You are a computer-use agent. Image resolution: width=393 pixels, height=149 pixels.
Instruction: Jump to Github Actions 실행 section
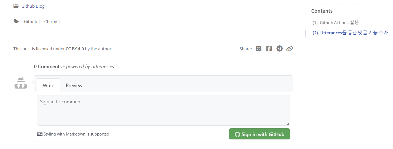tap(336, 23)
